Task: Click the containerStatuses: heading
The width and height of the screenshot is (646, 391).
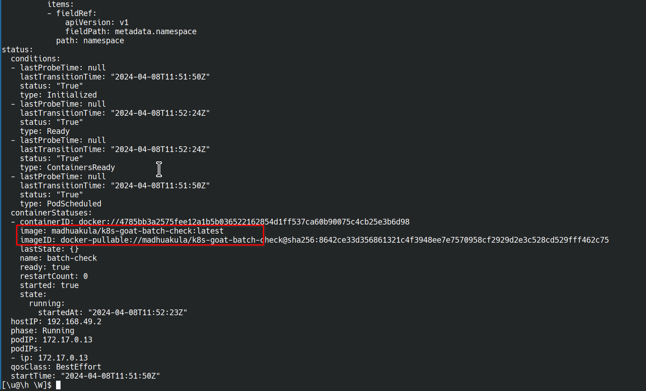Action: click(x=51, y=213)
